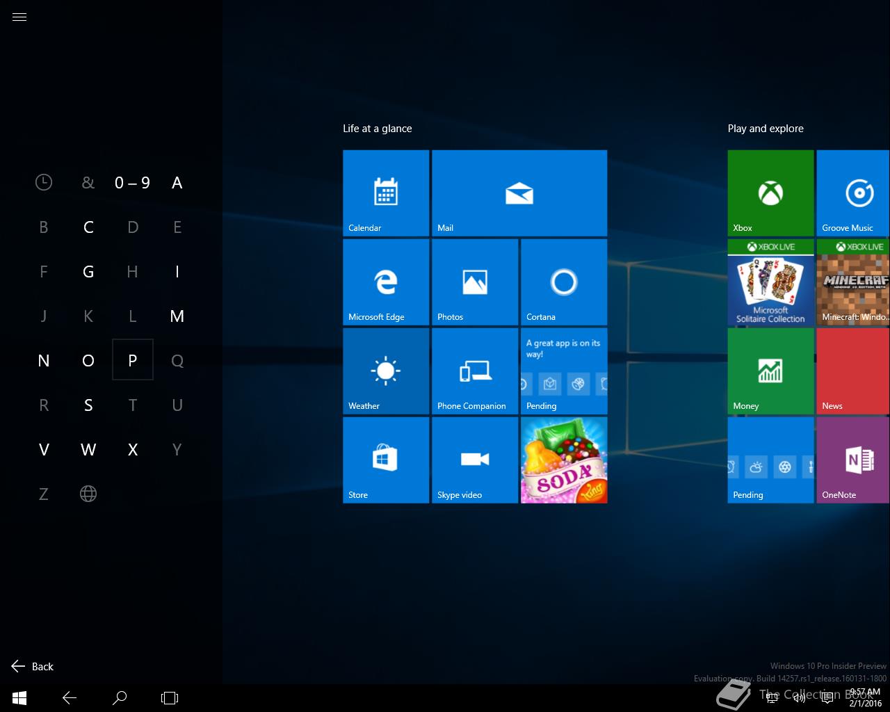Click the Windows Start button
This screenshot has height=712, width=890.
pyautogui.click(x=19, y=697)
